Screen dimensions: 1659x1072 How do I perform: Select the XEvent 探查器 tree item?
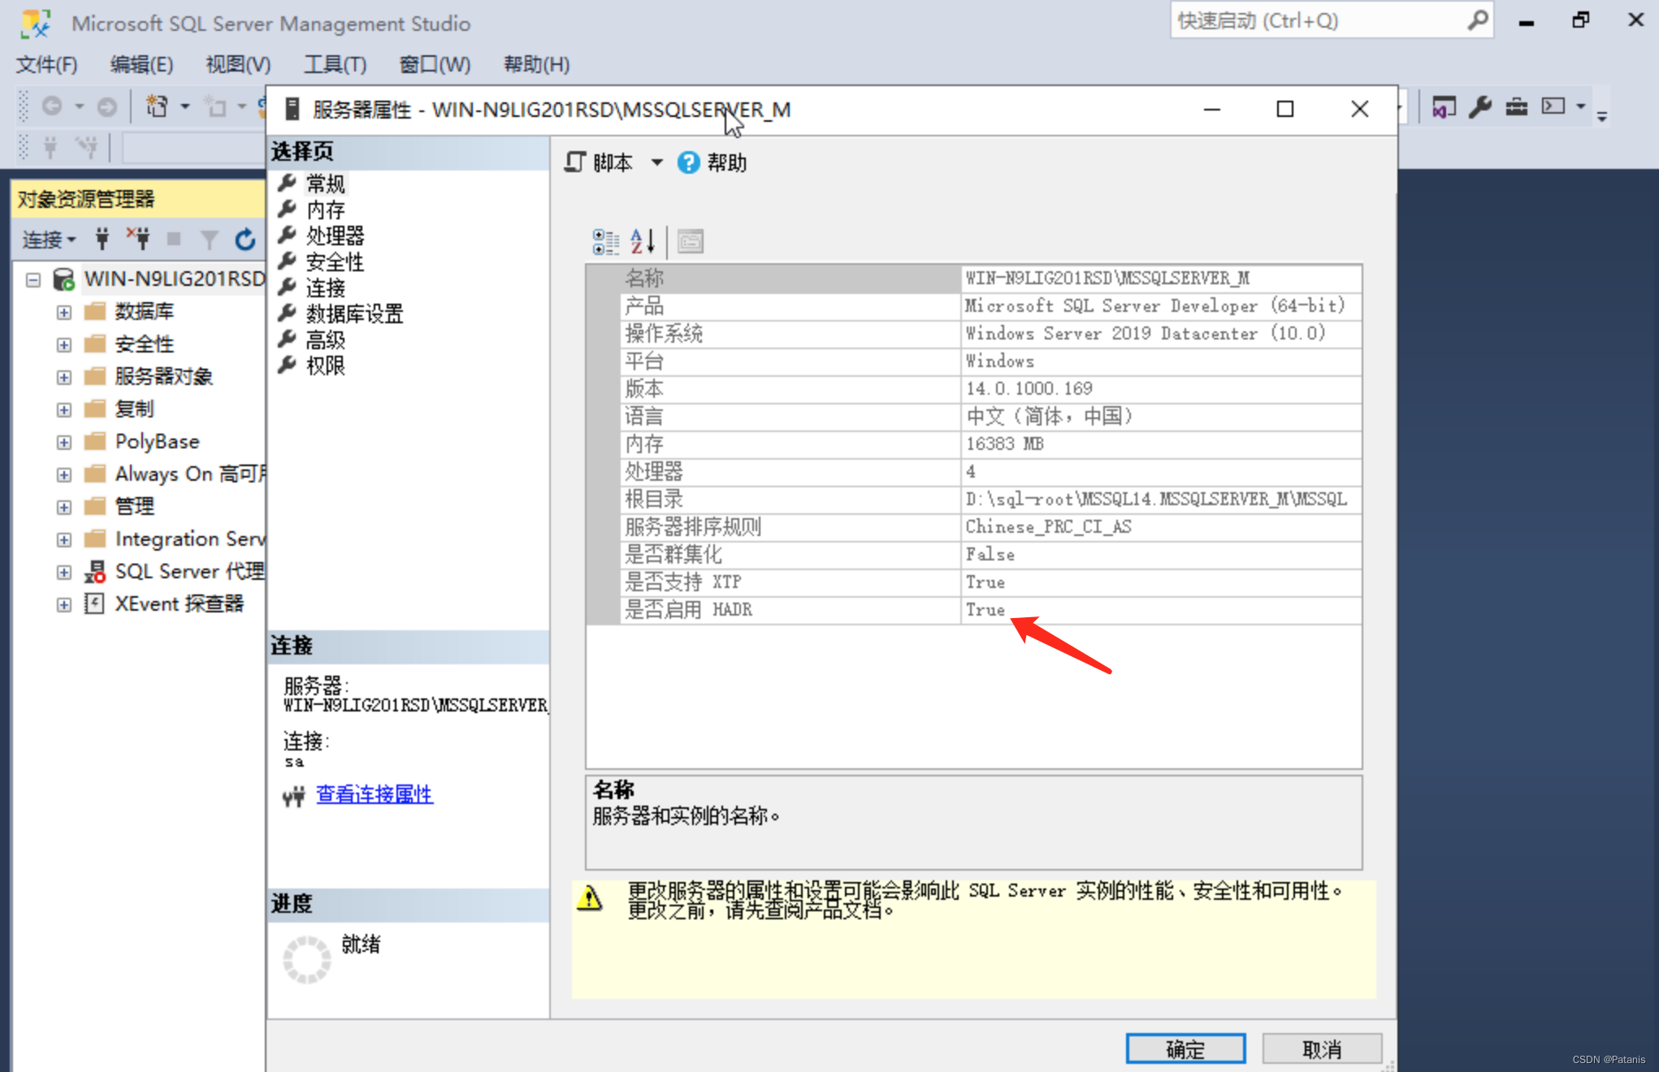(x=180, y=603)
